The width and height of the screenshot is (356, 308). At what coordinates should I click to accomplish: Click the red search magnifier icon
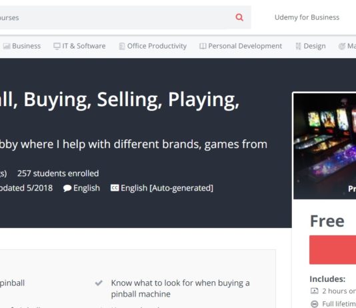239,17
